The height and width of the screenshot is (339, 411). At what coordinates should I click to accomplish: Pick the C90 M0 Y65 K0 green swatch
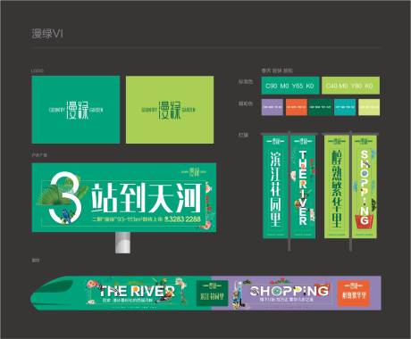290,86
